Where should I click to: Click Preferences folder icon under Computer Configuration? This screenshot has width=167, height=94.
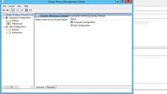[x=10, y=24]
